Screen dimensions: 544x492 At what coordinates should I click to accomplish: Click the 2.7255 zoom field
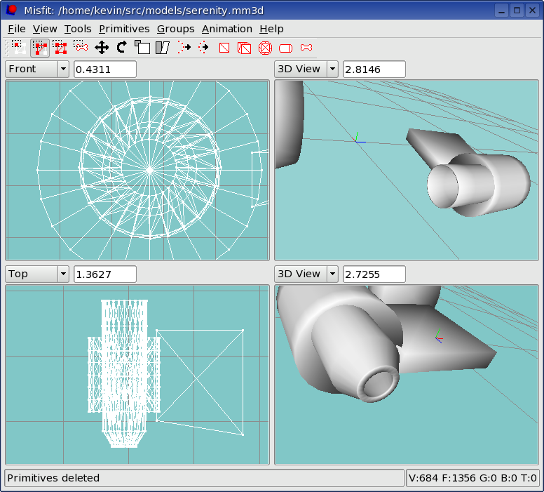click(374, 274)
